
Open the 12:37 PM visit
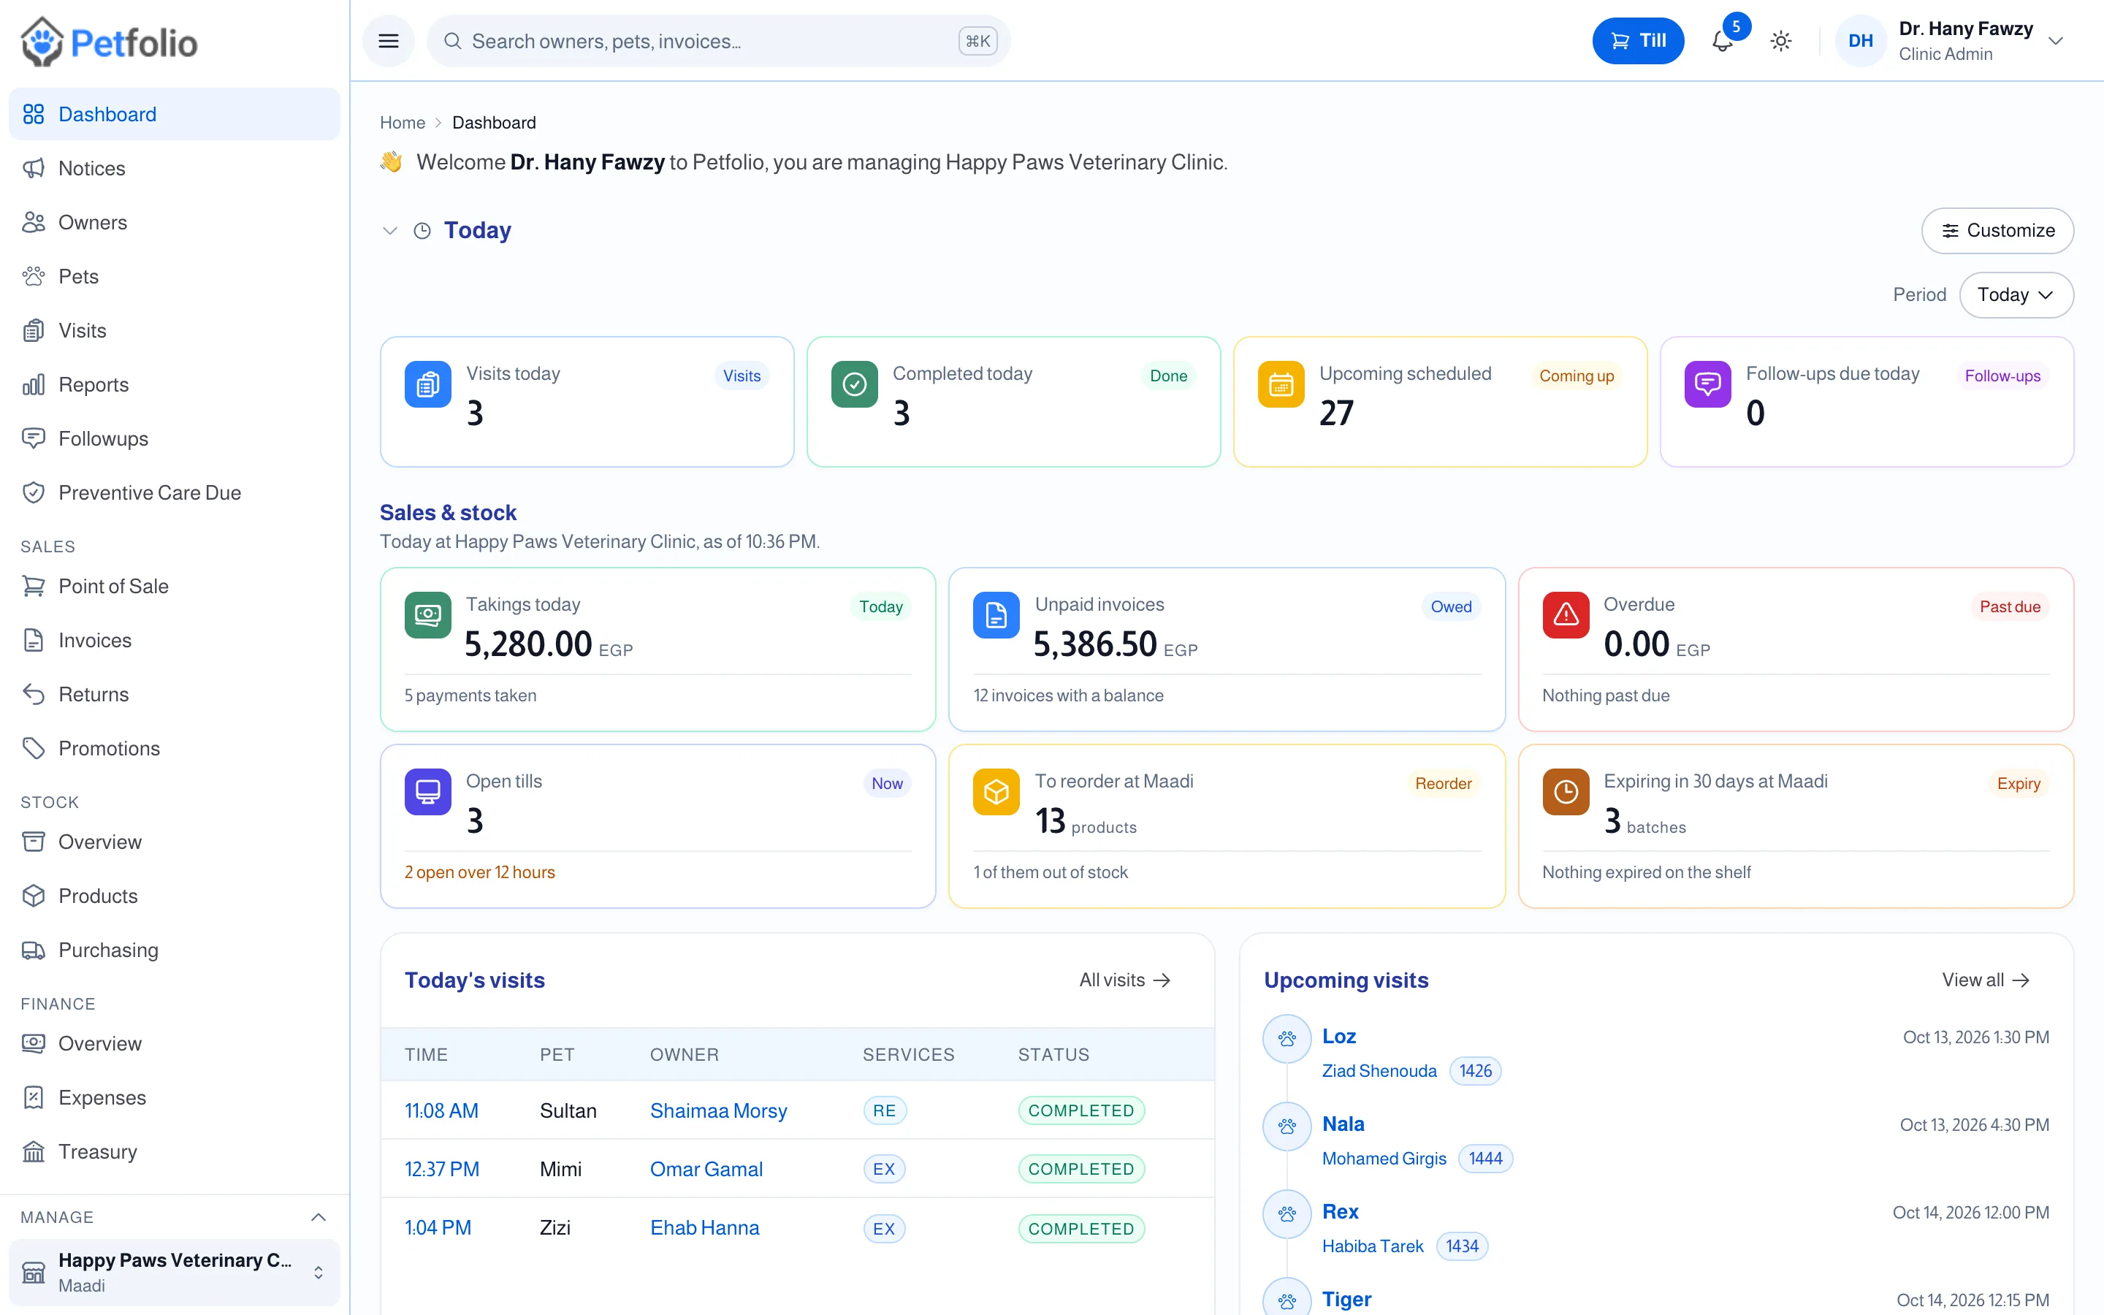point(442,1169)
